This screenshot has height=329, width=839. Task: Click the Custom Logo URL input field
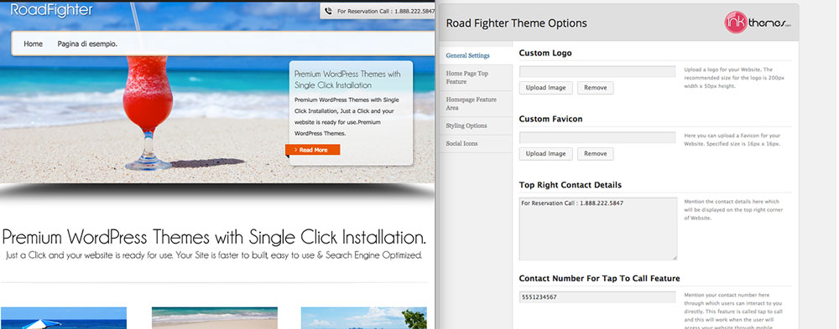click(597, 71)
